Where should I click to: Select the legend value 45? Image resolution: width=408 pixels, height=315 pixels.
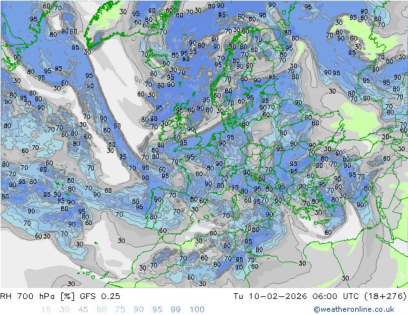pos(83,310)
